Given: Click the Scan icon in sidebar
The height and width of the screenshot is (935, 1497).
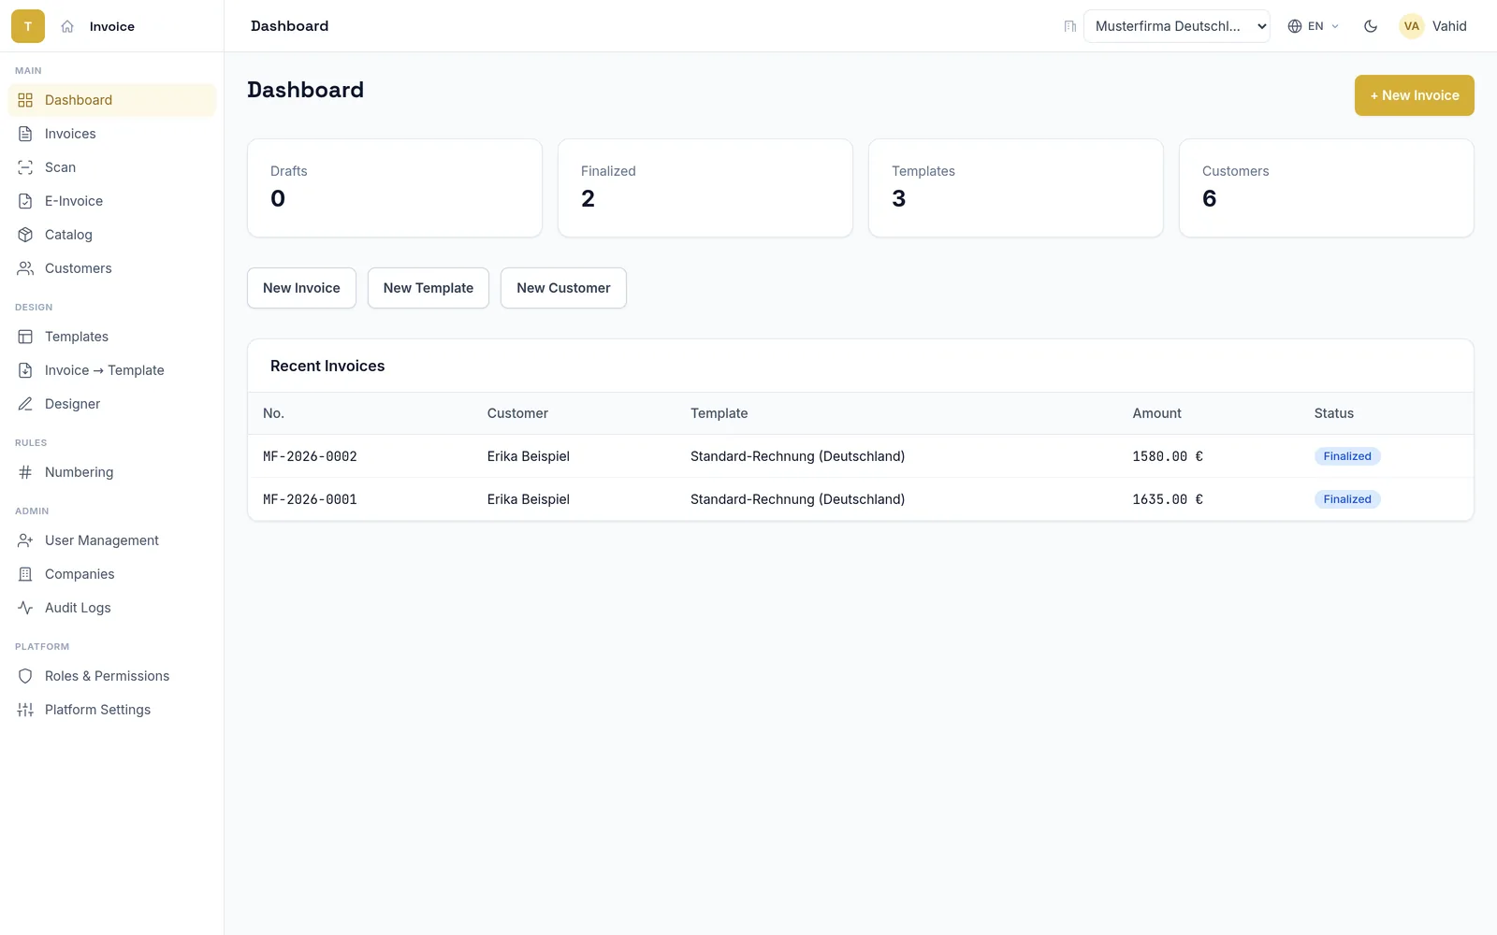Looking at the screenshot, I should [25, 167].
